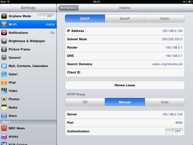This screenshot has width=193, height=145.
Task: Tap the matrix title in detail header
Action: [x=125, y=8]
